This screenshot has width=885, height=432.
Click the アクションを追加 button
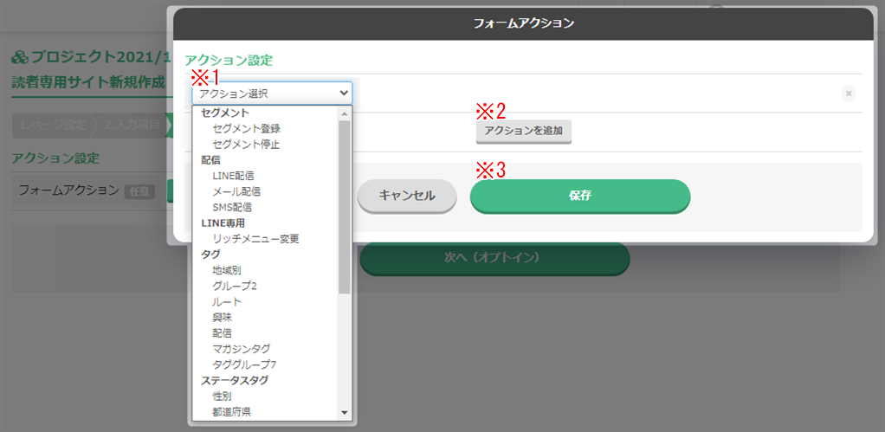[524, 131]
